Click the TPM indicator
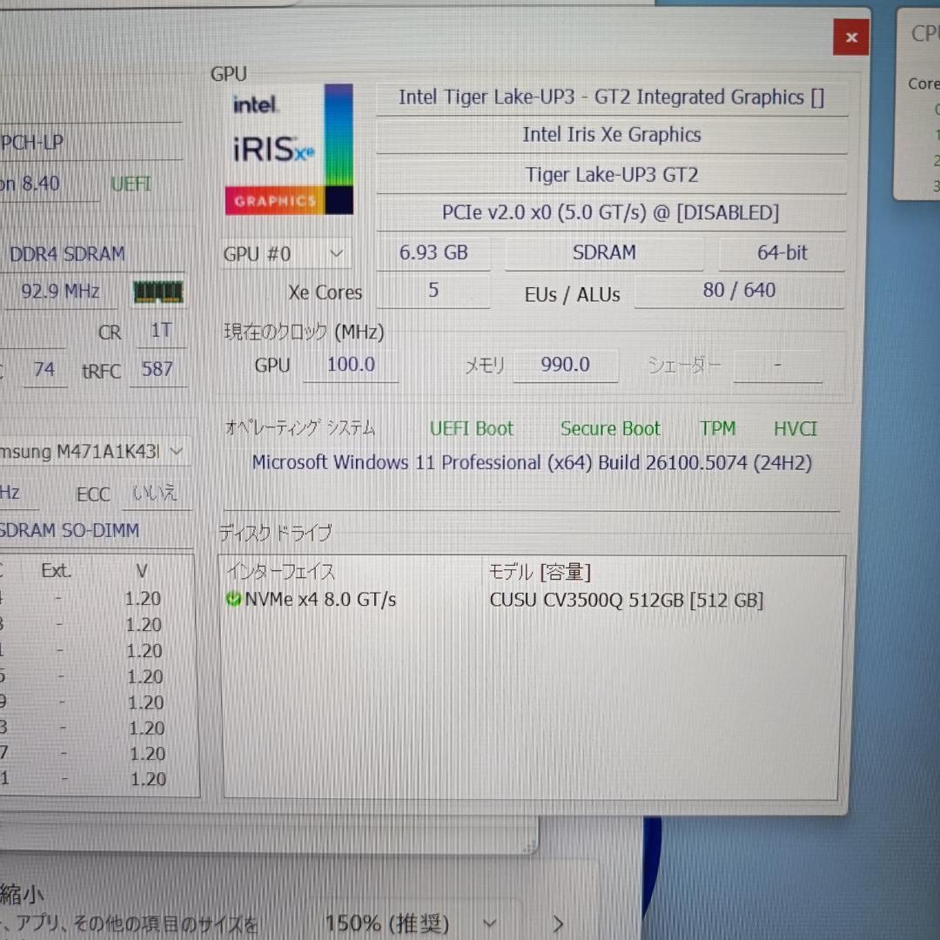This screenshot has width=940, height=940. click(x=717, y=428)
